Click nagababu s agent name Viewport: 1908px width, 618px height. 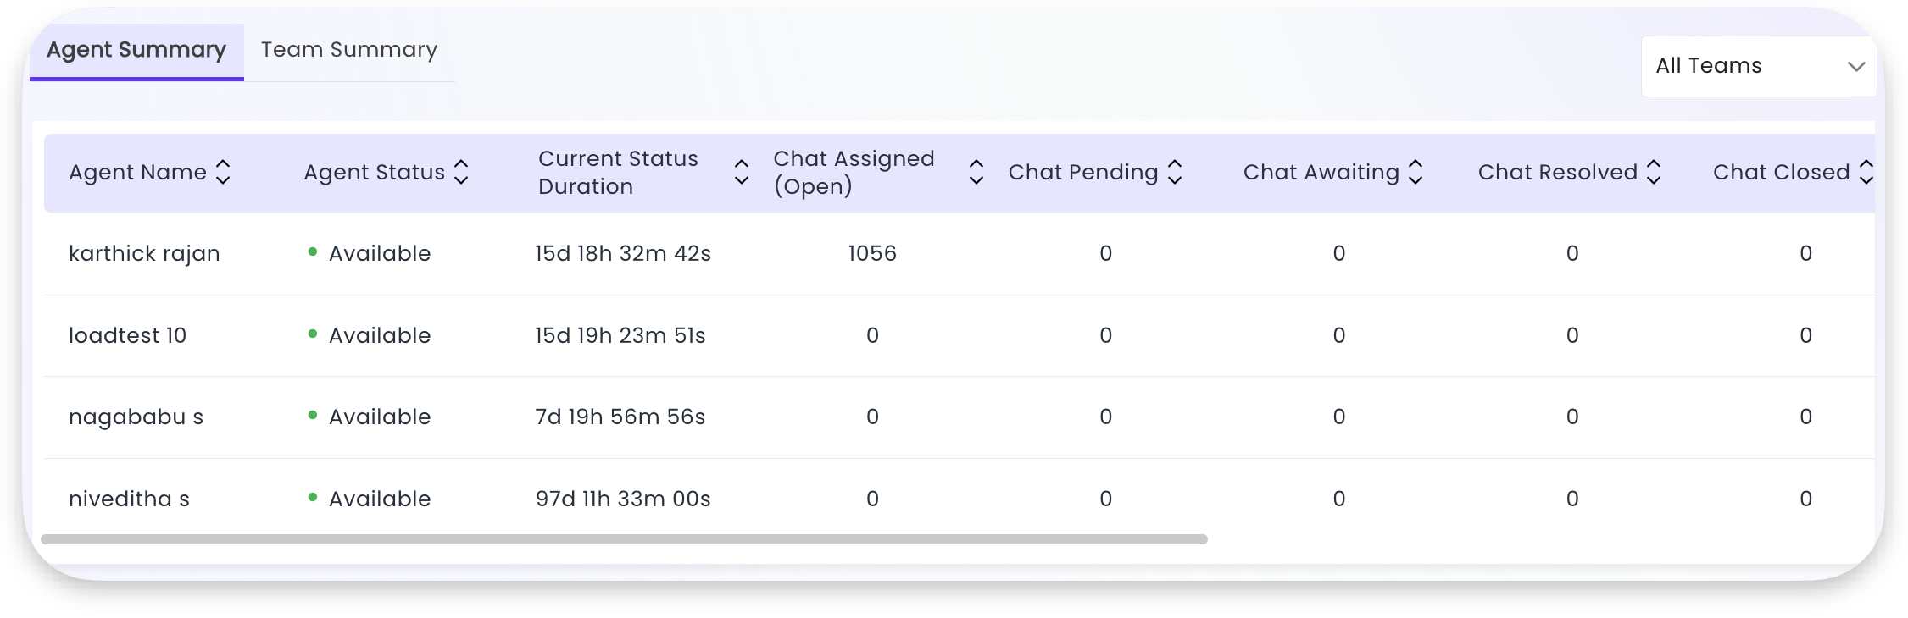[x=136, y=417]
